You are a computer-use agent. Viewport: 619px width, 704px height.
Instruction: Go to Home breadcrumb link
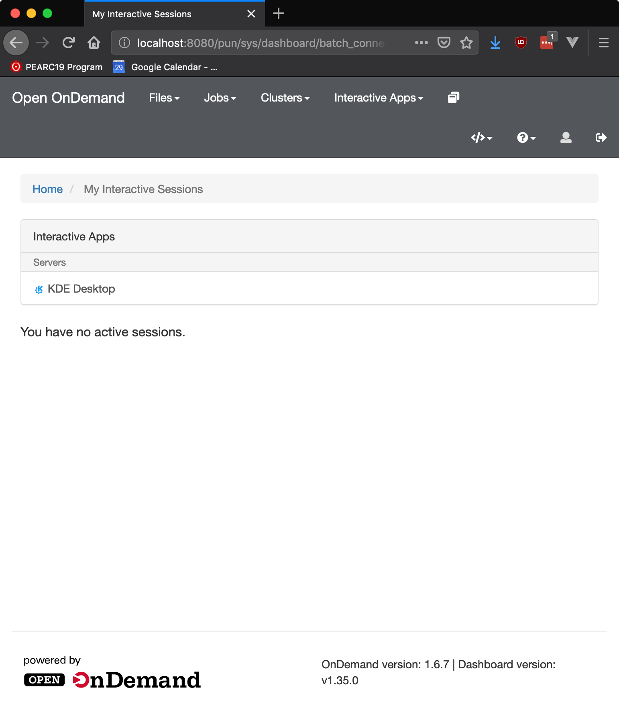tap(47, 189)
